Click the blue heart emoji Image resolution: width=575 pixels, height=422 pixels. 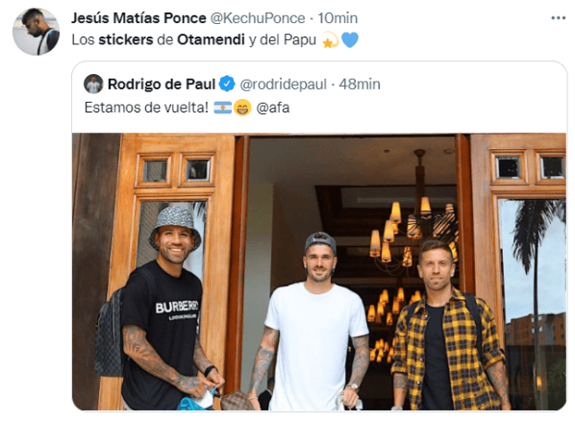350,40
